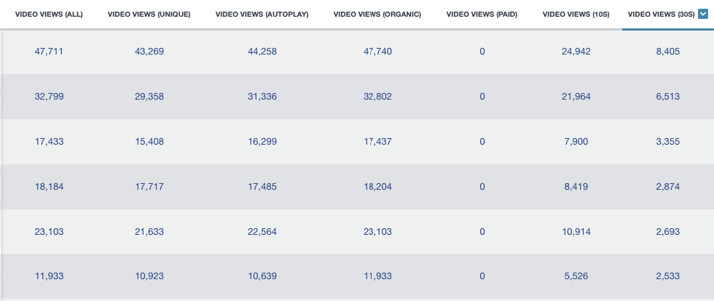
Task: Sort by Video Views (Paid) header
Action: click(x=482, y=15)
